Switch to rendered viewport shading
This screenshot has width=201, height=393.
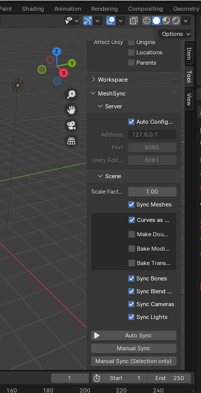pos(176,21)
